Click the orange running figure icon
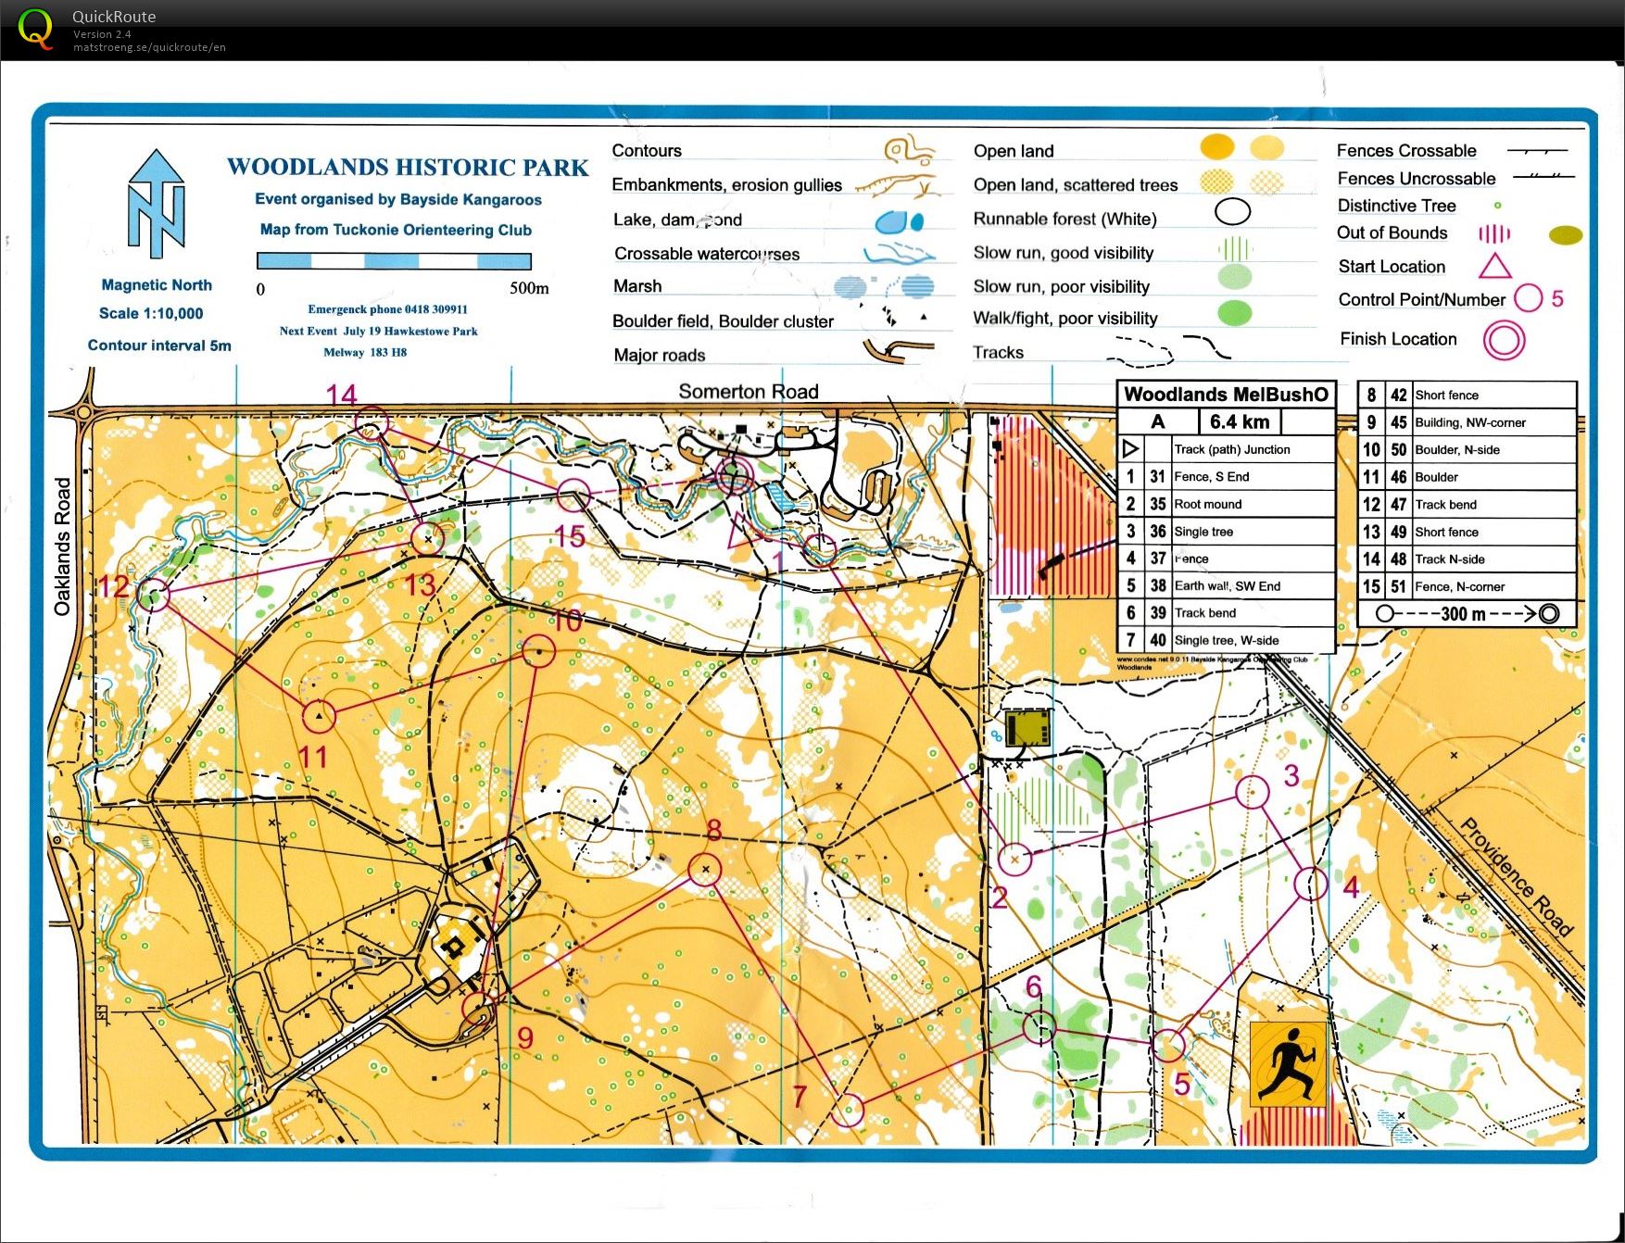 coord(1288,1064)
